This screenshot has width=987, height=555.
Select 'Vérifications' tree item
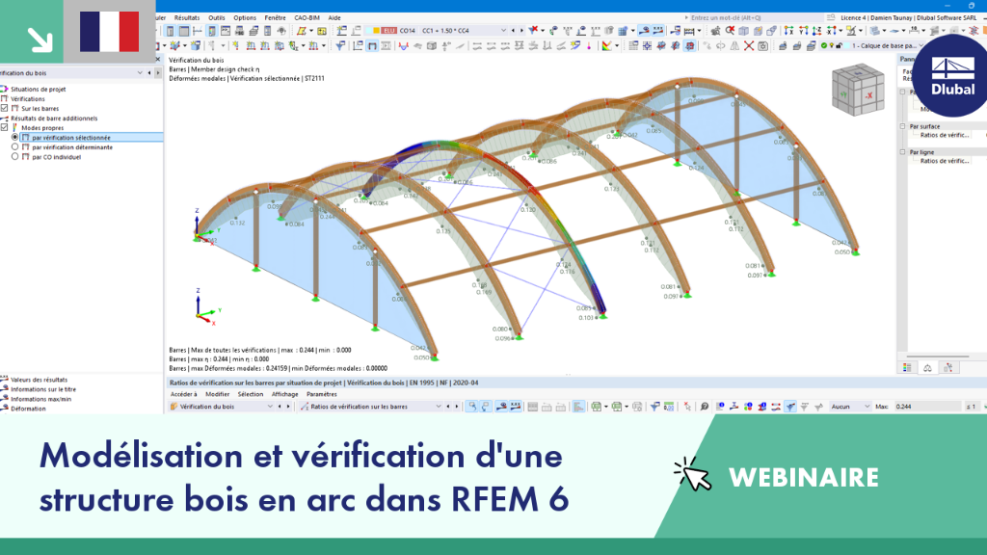point(28,99)
